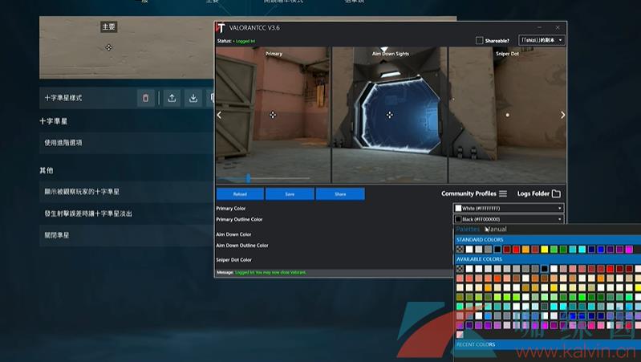
Task: Click the Community Profiles label
Action: [469, 193]
